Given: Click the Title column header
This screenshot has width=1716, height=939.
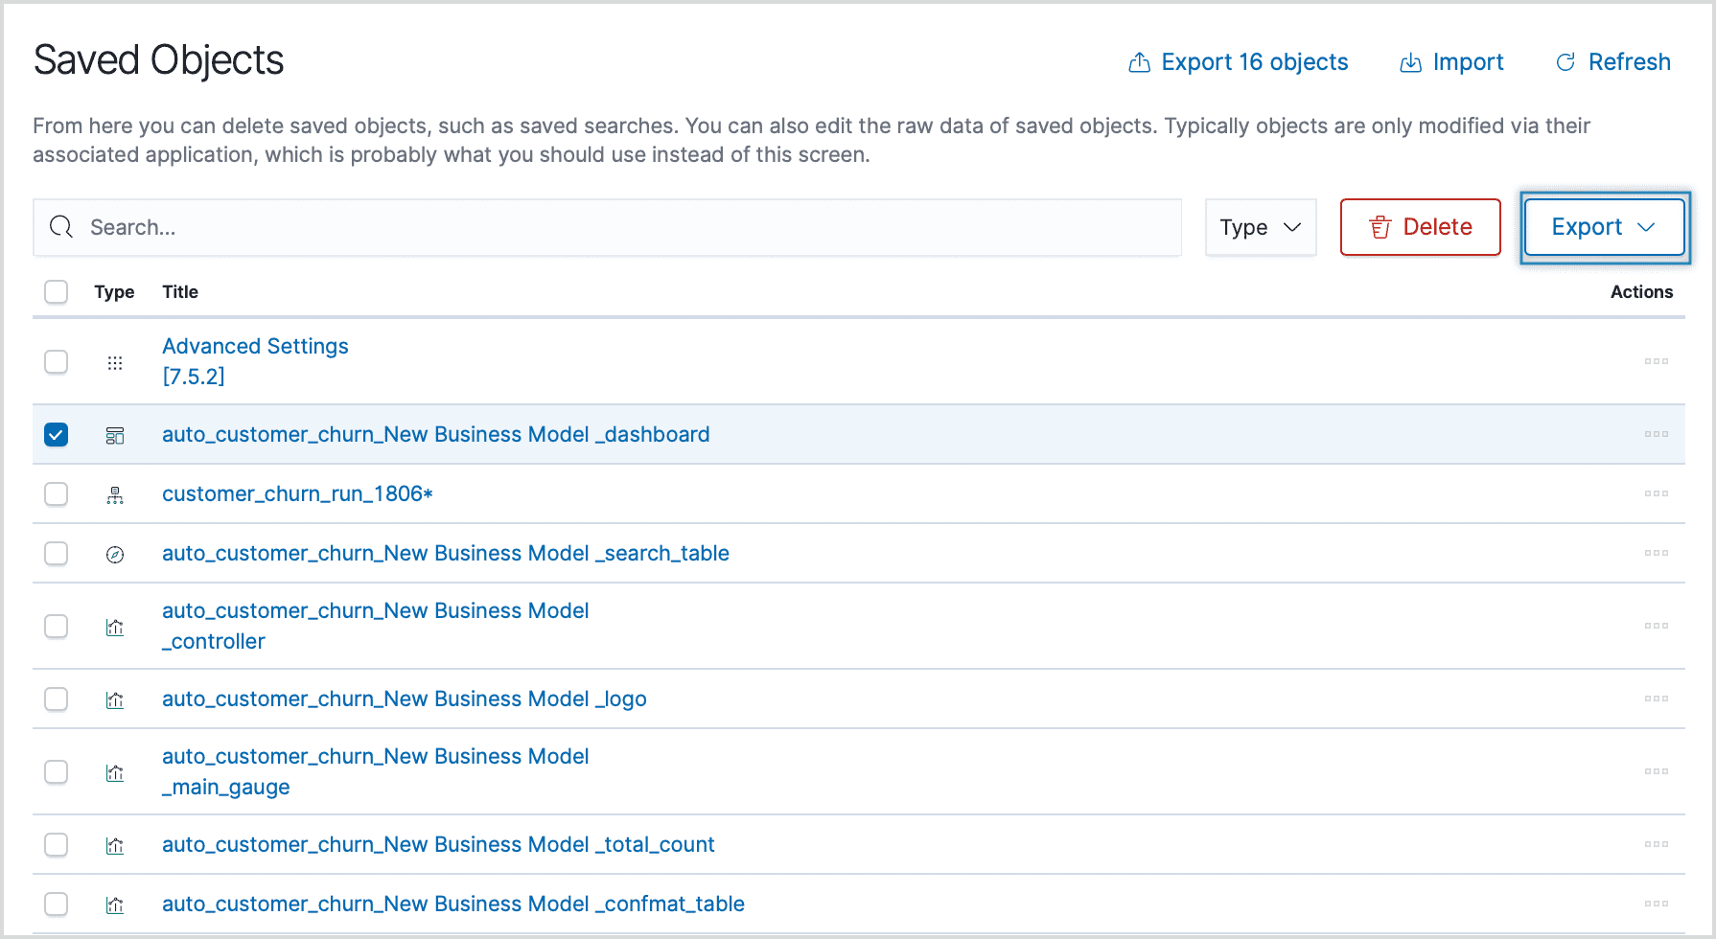Looking at the screenshot, I should coord(180,292).
